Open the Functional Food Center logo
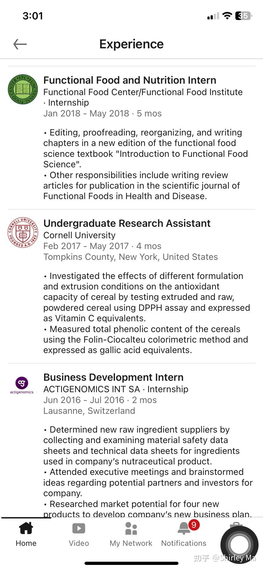 [x=23, y=89]
